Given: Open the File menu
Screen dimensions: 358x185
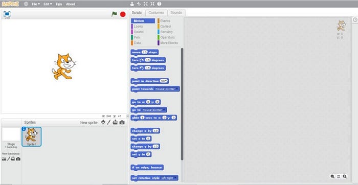Looking at the screenshot, I should point(36,4).
